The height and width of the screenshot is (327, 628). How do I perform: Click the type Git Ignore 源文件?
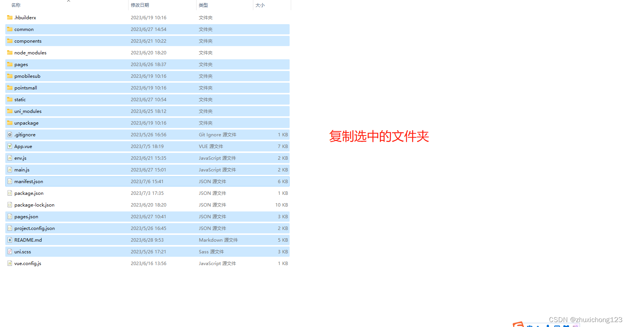point(217,134)
